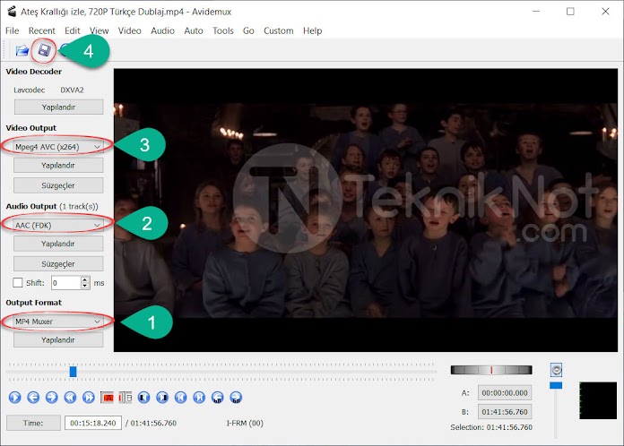This screenshot has width=624, height=446.
Task: Click the video preview area
Action: click(x=366, y=210)
